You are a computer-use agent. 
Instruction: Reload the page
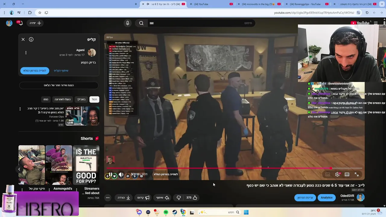click(x=367, y=13)
